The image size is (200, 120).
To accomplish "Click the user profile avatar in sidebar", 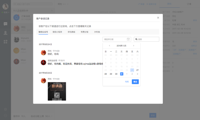I will point(6,7).
